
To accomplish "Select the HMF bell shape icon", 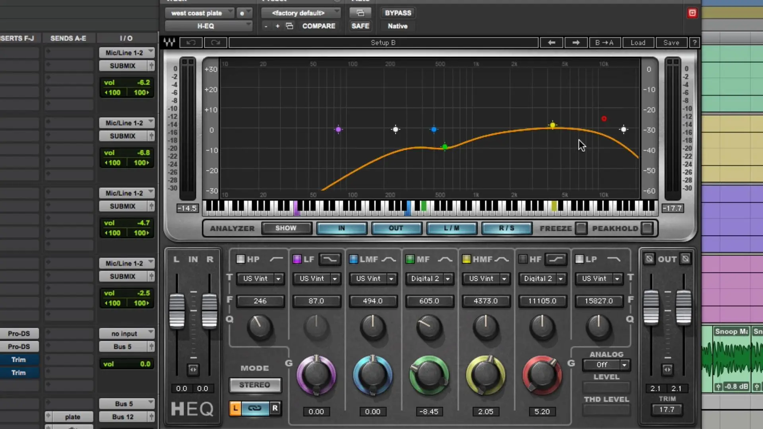I will click(x=502, y=259).
